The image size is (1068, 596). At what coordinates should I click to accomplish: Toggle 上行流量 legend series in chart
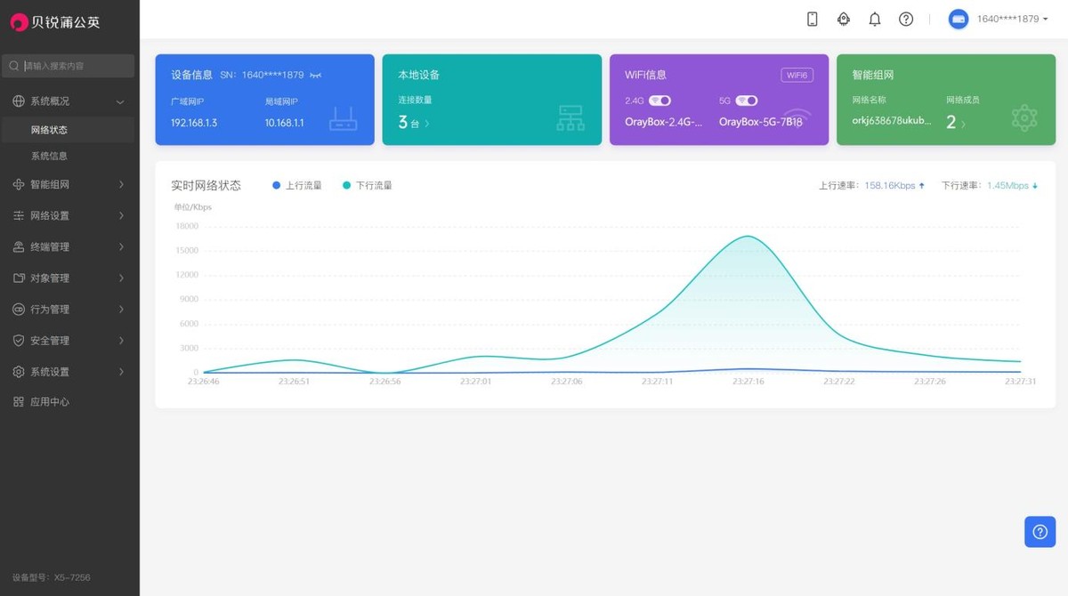(297, 186)
